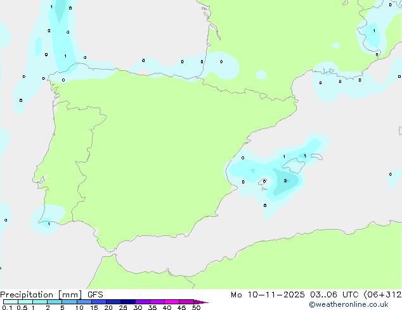Click the '1' value in upper-right France area
This screenshot has height=310, width=402.
coord(374,31)
